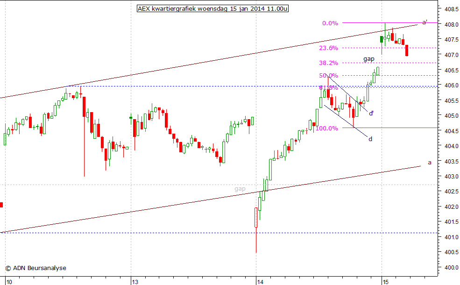The image size is (460, 285).
Task: Click the price axis value 403.0
Action: (x=451, y=177)
